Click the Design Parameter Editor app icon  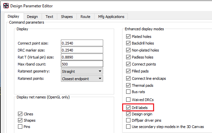[x=6, y=6]
